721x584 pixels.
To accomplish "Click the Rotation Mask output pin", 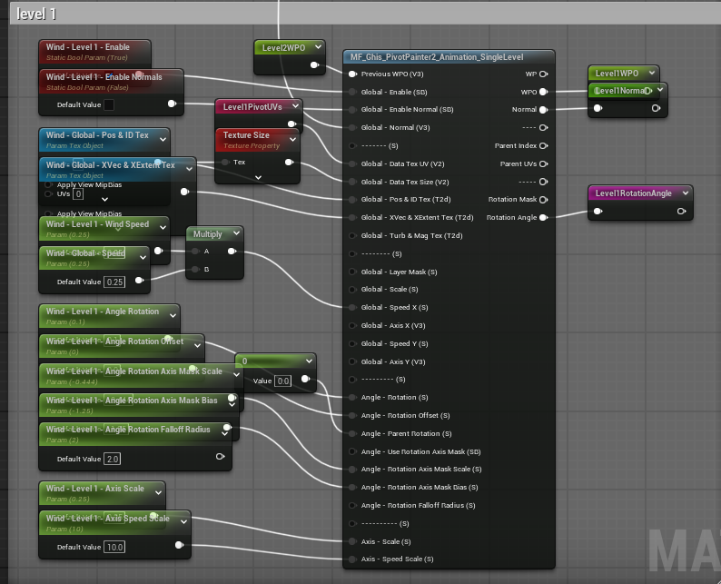I will (x=543, y=200).
